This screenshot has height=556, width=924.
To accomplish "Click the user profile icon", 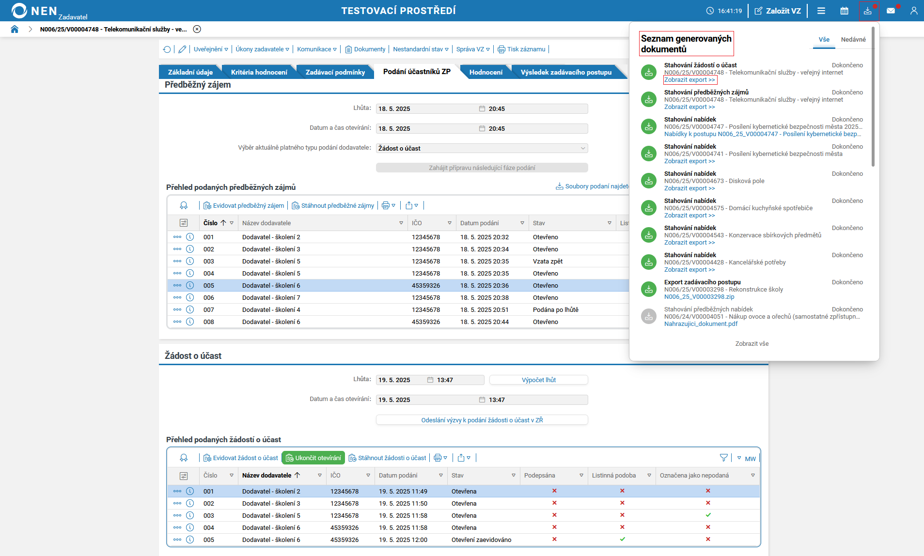I will [913, 11].
